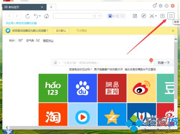Minimize the browser window

point(161,6)
